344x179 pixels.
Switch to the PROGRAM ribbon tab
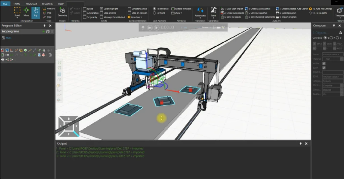[x=31, y=4]
